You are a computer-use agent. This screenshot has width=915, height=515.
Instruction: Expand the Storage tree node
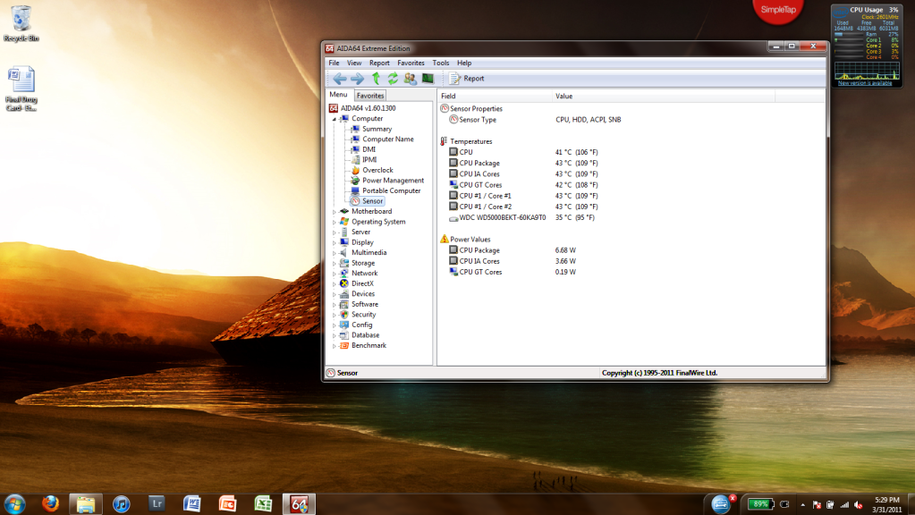pos(335,263)
